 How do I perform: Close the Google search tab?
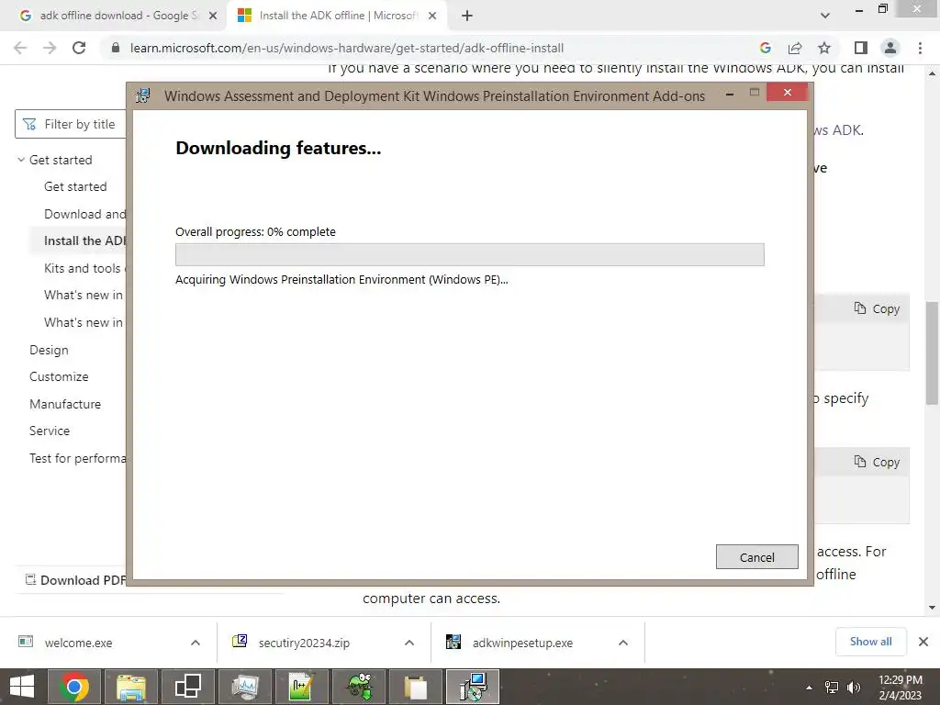pos(213,16)
